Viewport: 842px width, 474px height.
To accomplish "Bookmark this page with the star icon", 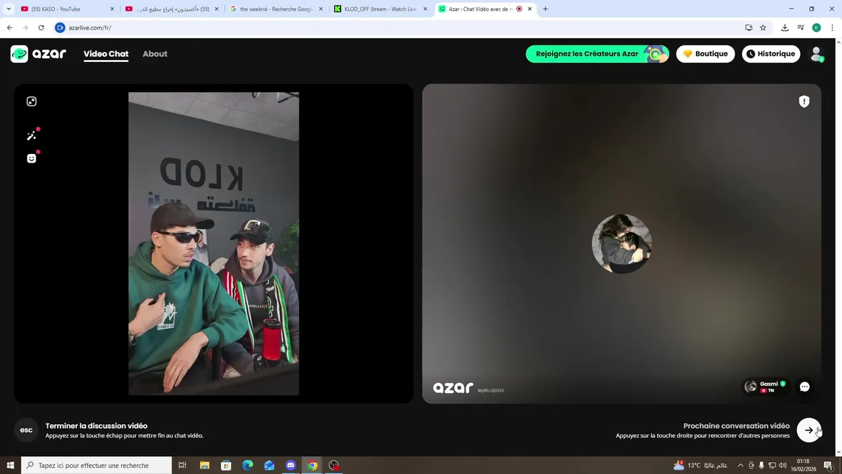I will 763,28.
